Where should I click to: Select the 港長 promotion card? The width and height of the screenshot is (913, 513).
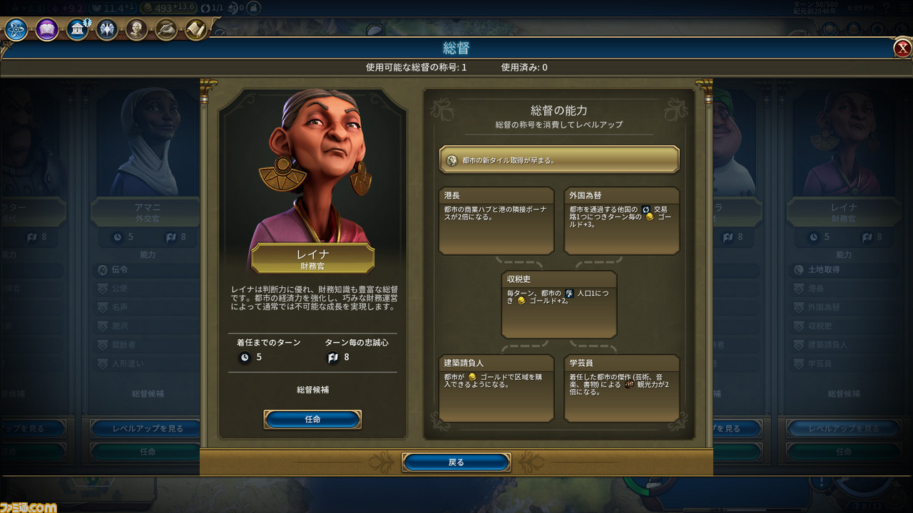click(496, 221)
